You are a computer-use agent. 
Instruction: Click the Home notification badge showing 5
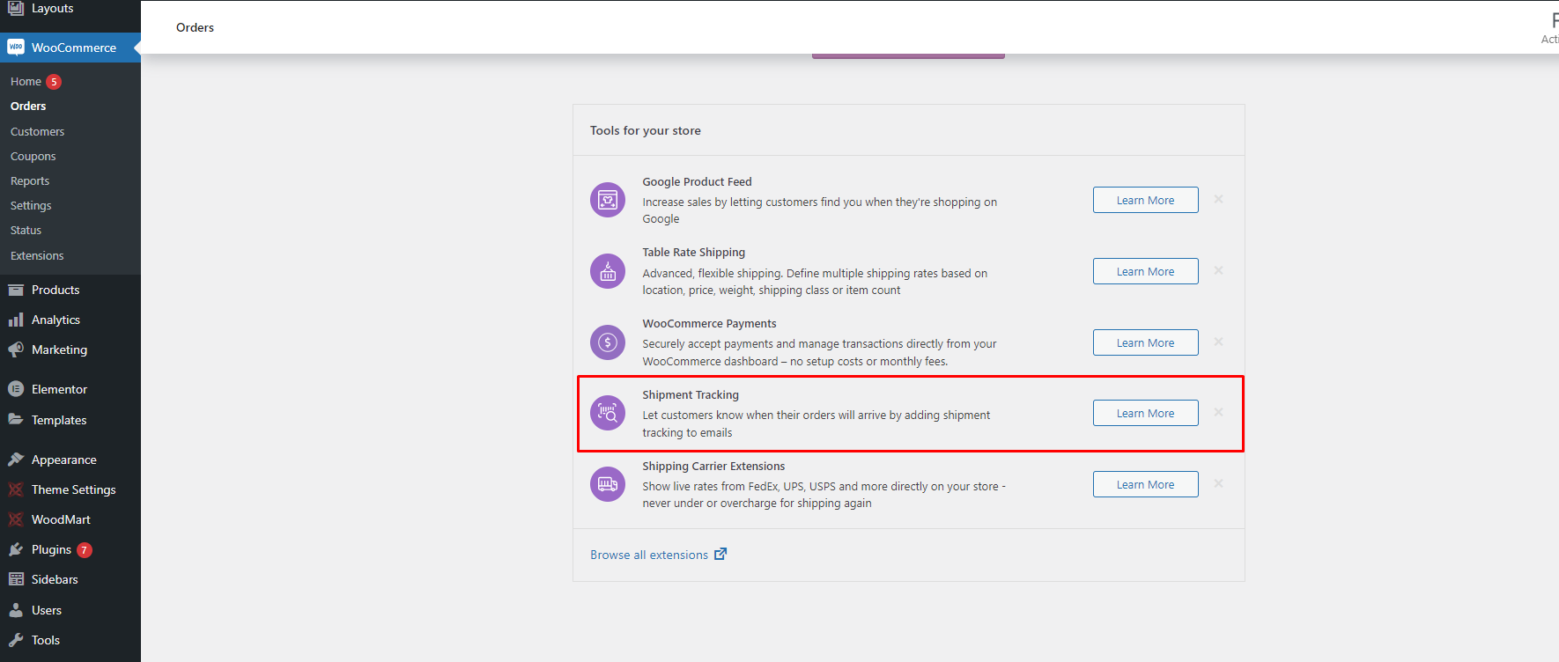54,82
